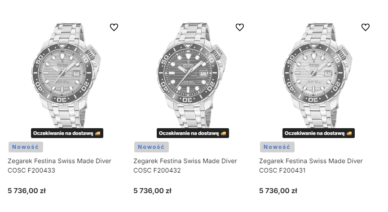Favorite the F200432 watch with heart icon
The height and width of the screenshot is (212, 388).
point(240,27)
